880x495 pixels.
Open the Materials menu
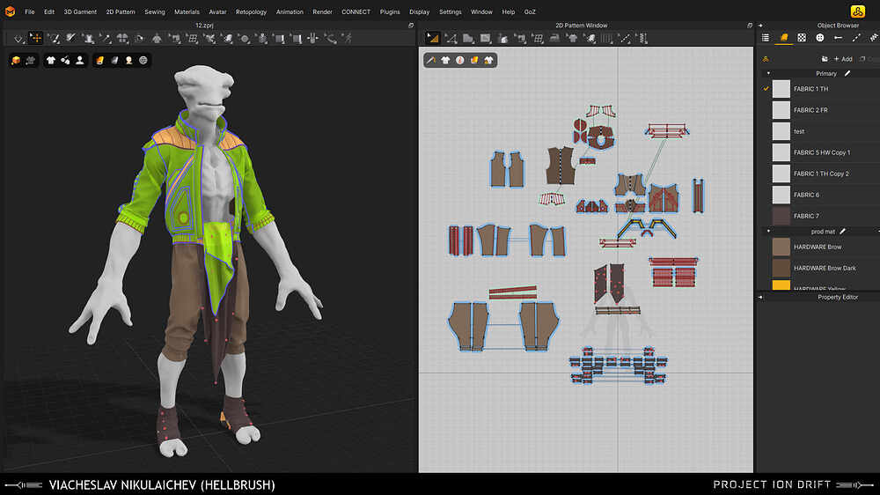coord(187,11)
